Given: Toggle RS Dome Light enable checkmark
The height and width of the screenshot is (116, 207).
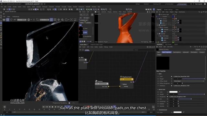Looking at the screenshot, I should click(176, 15).
